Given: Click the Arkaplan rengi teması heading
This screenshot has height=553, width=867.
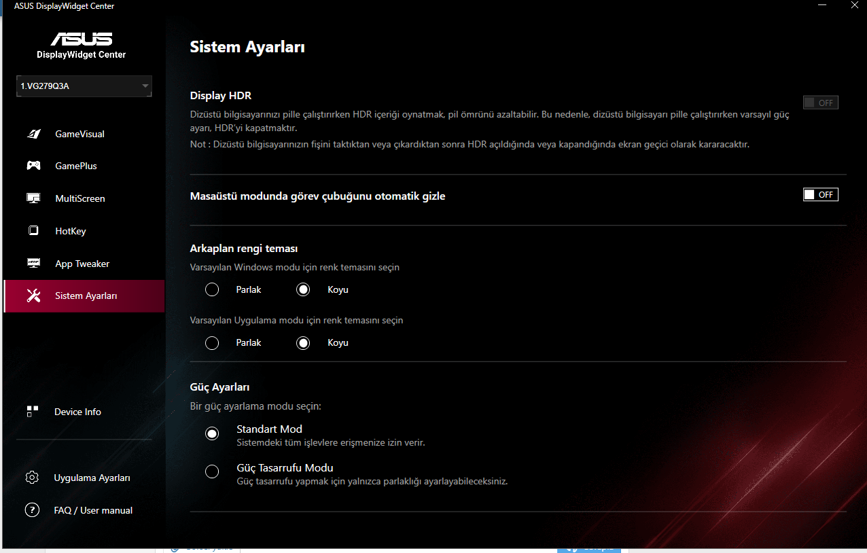Looking at the screenshot, I should coord(244,249).
